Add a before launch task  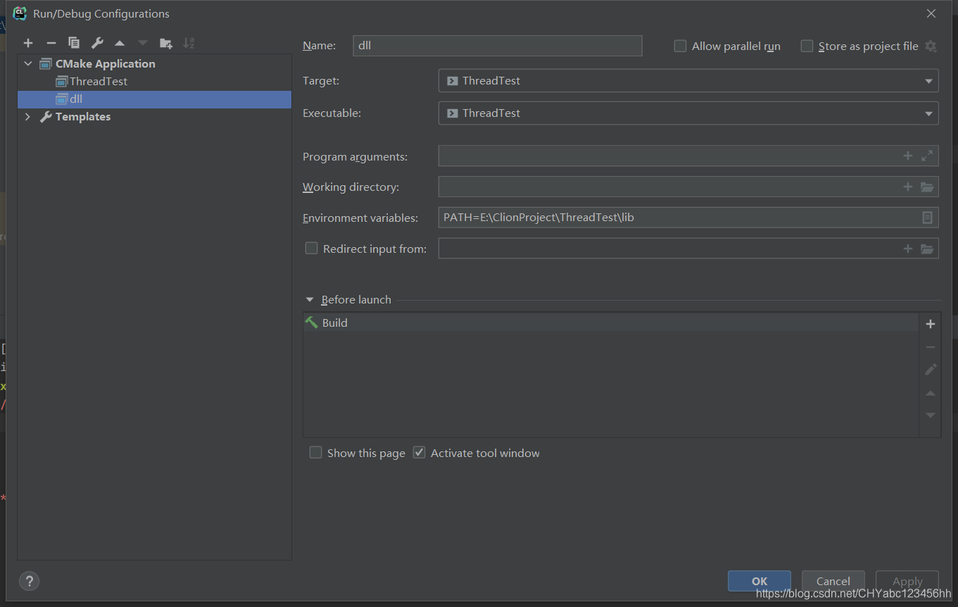pos(931,324)
